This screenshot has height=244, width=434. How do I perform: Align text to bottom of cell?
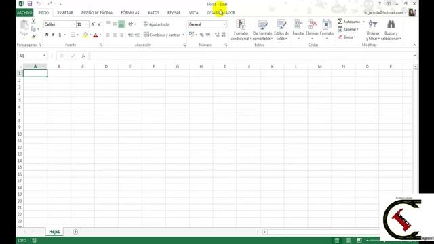(x=121, y=24)
